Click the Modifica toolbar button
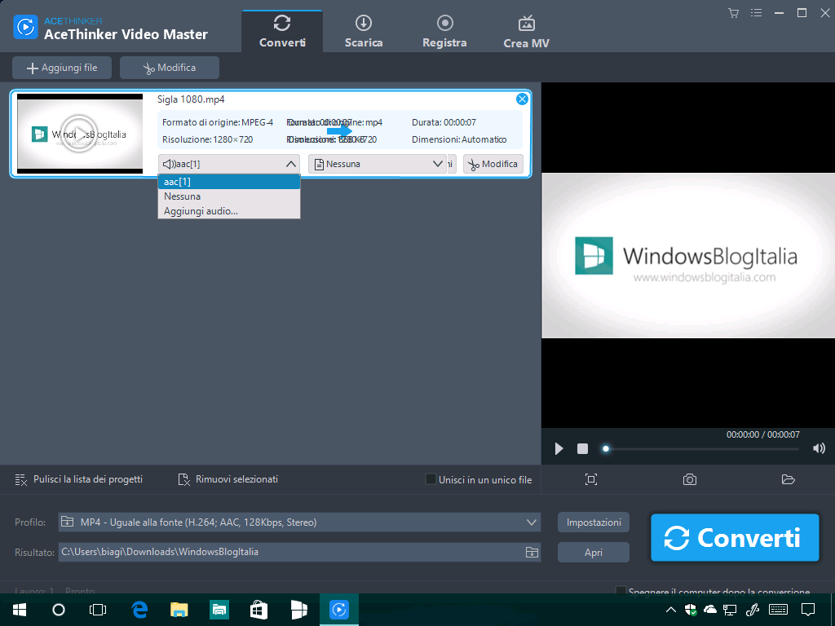Viewport: 835px width, 626px height. (170, 68)
